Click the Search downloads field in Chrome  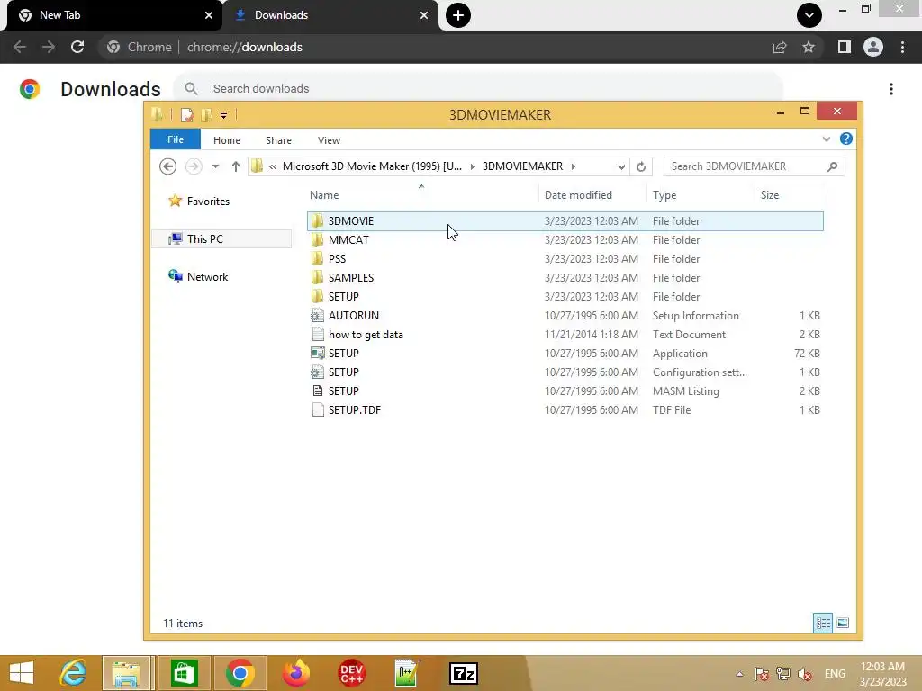coord(477,89)
